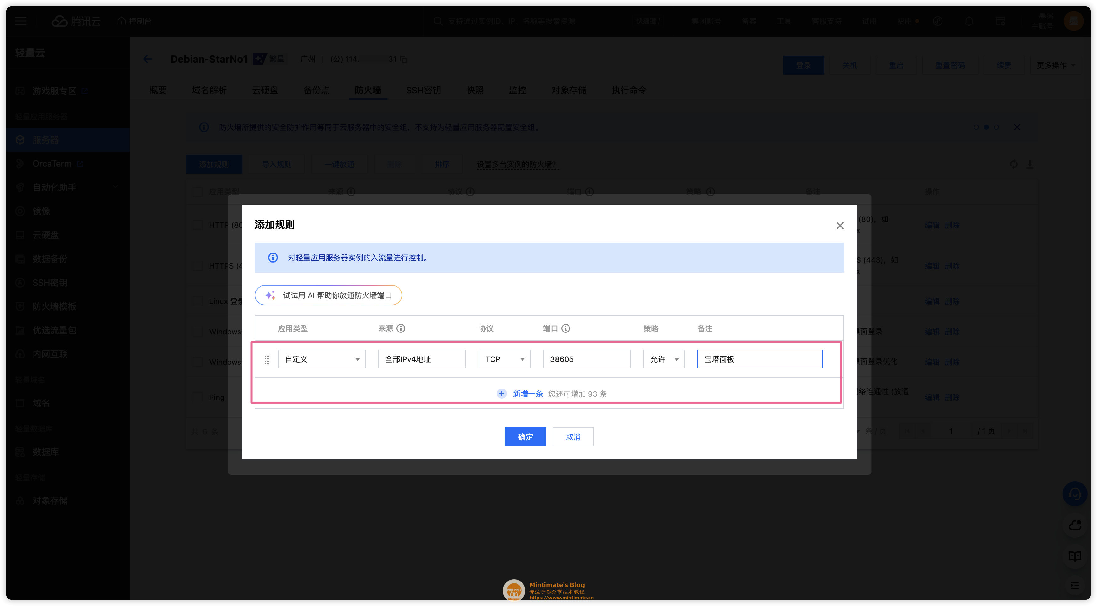Click the drag handle icon of the rule row
Screen dimensions: 1097x606
click(x=267, y=360)
